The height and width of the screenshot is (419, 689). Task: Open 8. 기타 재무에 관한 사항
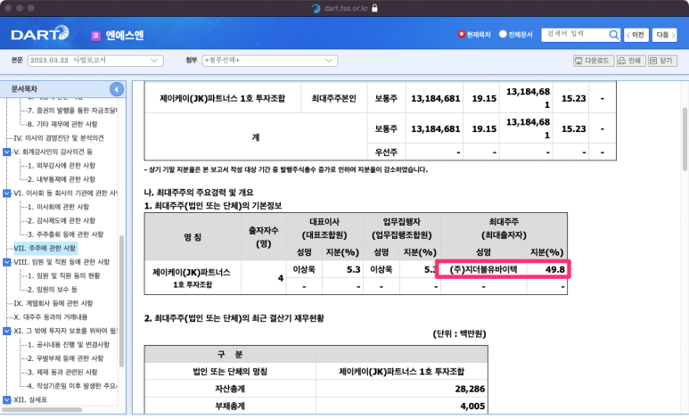[x=62, y=124]
